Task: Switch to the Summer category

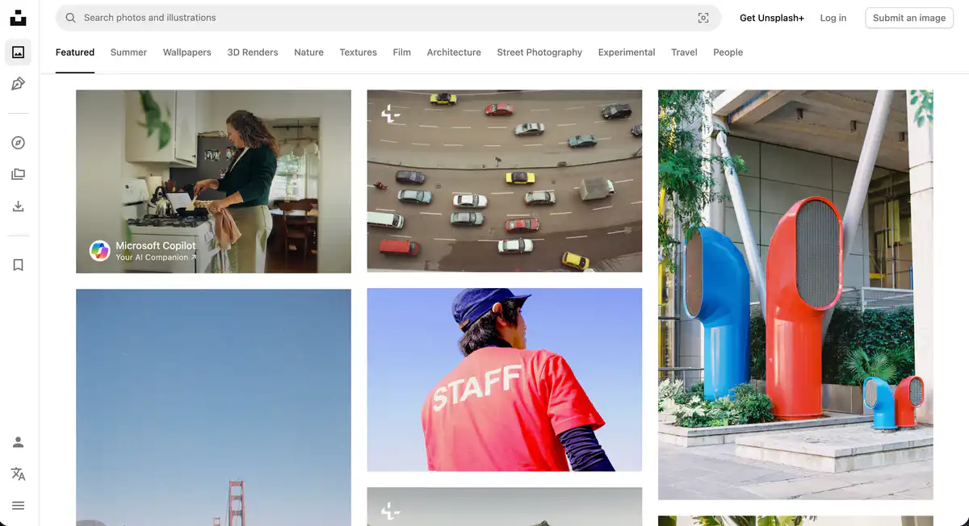Action: (128, 52)
